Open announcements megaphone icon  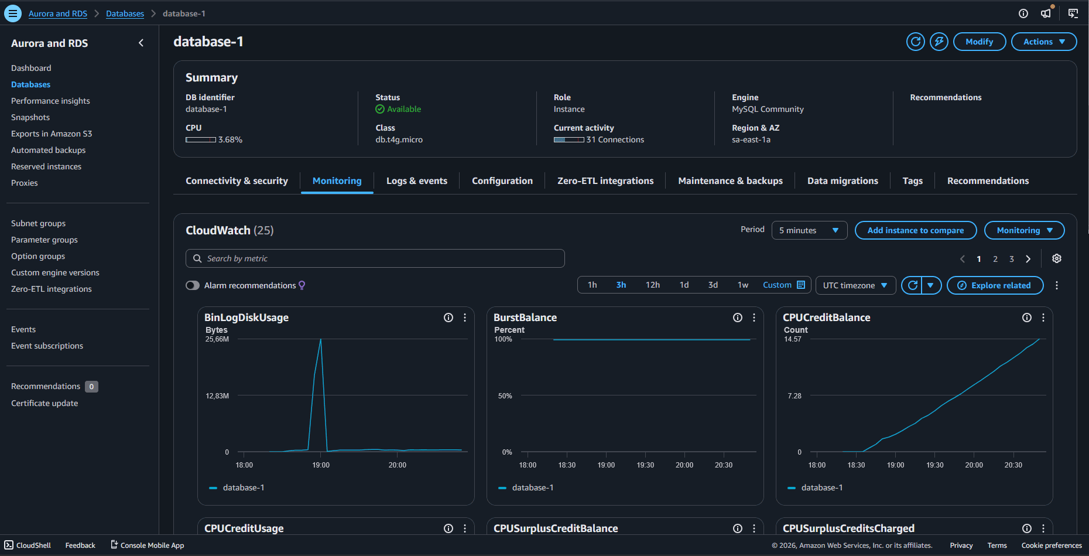[x=1046, y=13]
